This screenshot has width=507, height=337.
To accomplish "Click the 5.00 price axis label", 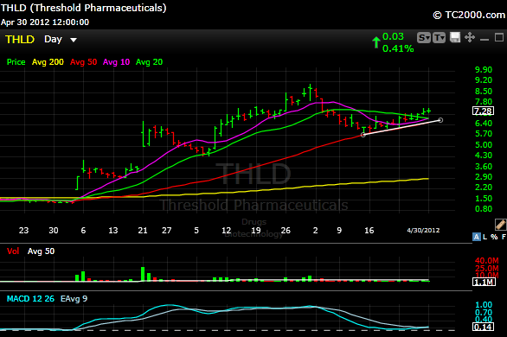I will point(484,144).
